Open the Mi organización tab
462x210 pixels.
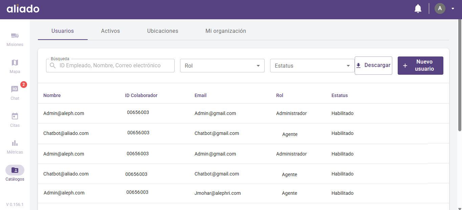pos(225,31)
